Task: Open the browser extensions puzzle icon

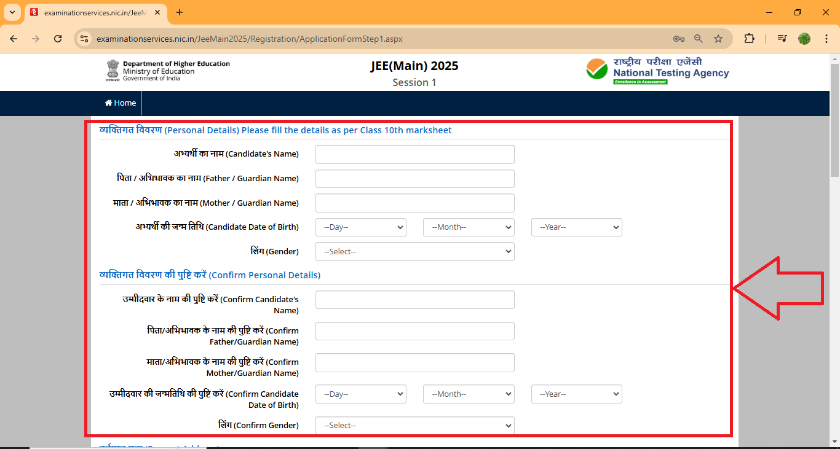Action: click(x=750, y=38)
